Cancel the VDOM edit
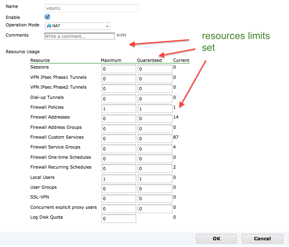The image size is (289, 247). pos(262,239)
